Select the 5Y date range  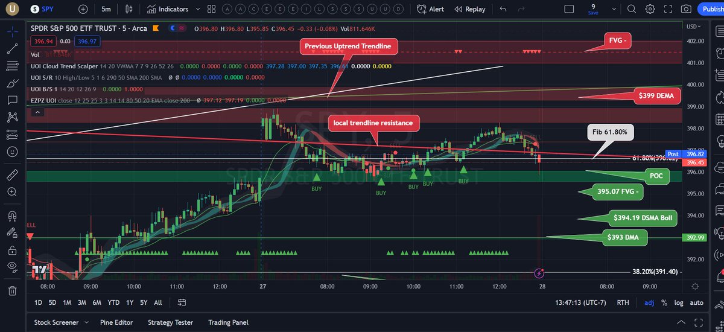(x=144, y=302)
